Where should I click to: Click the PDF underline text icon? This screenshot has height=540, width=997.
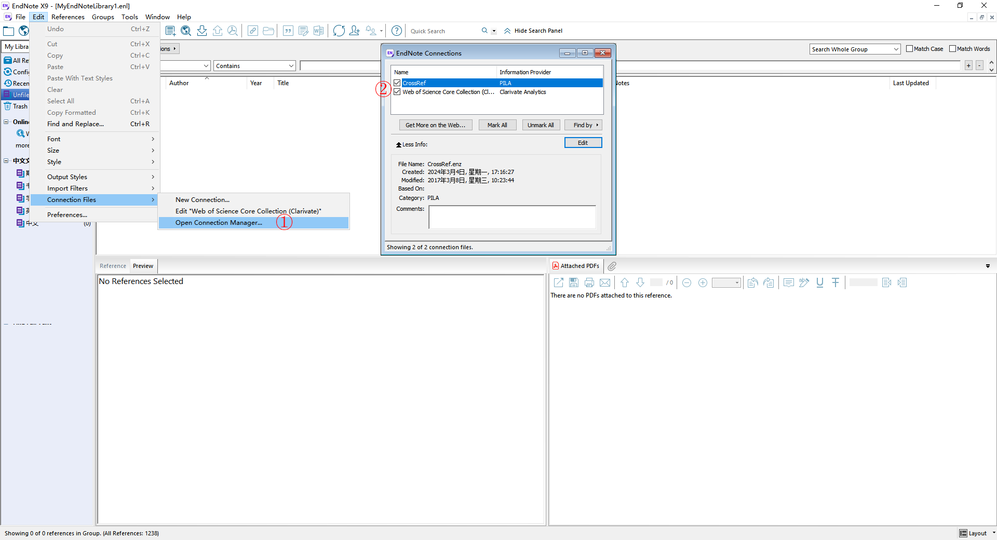(820, 282)
